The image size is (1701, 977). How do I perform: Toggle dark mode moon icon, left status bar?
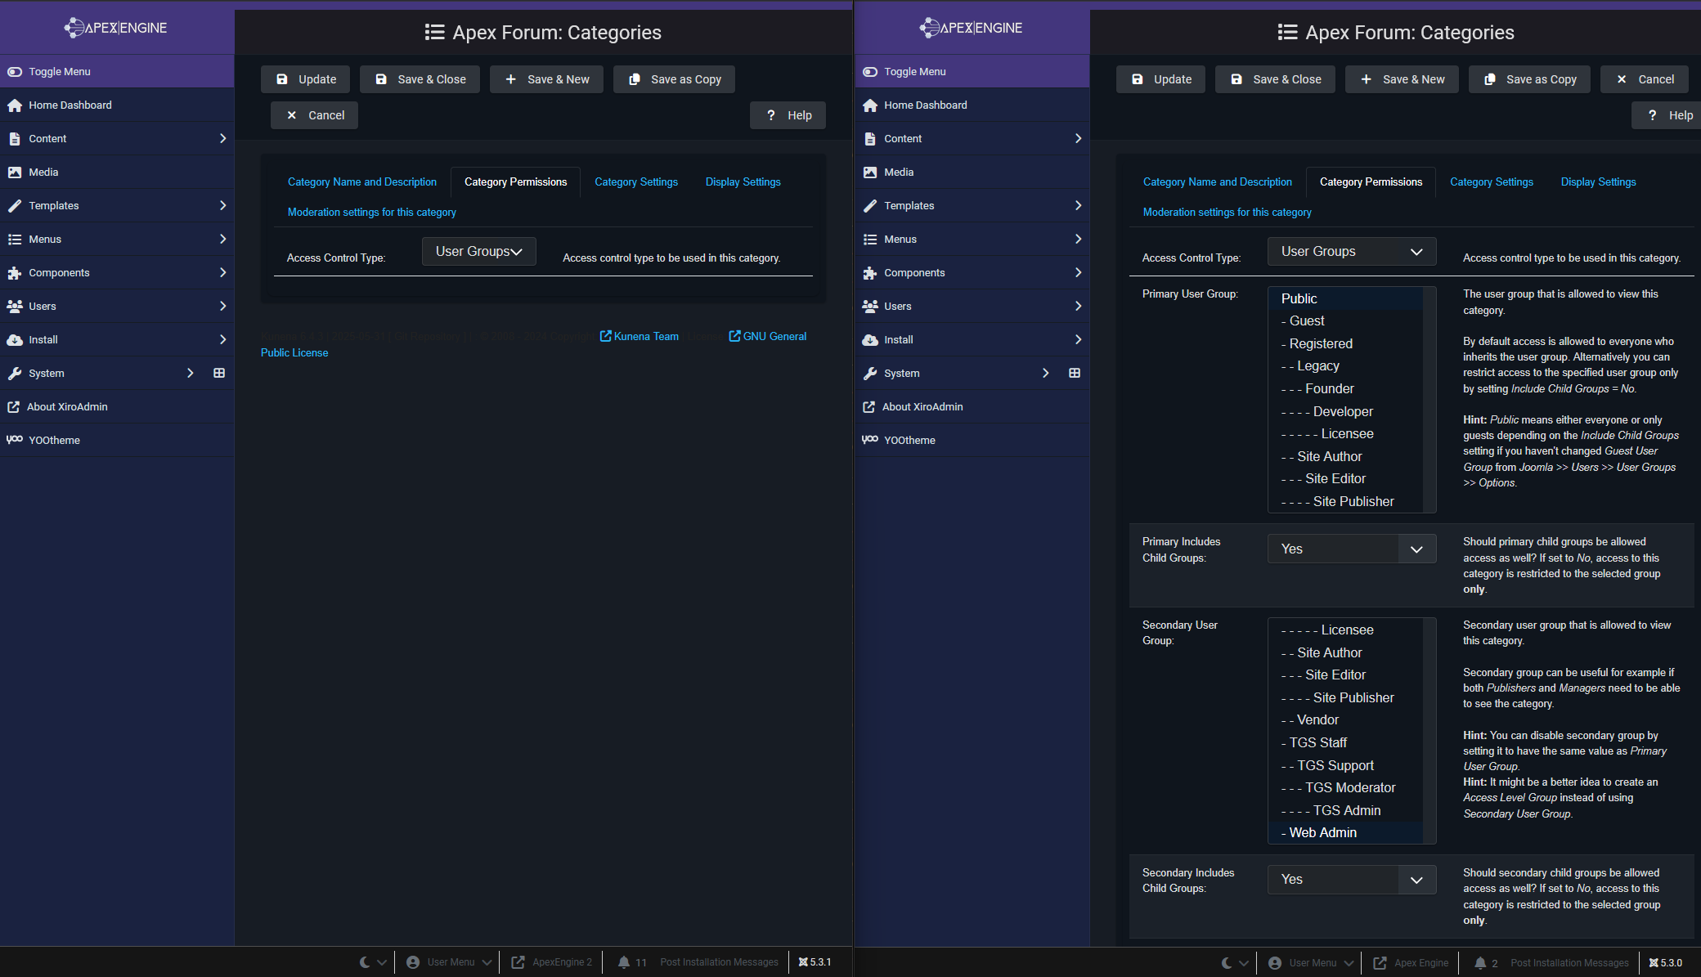click(365, 962)
